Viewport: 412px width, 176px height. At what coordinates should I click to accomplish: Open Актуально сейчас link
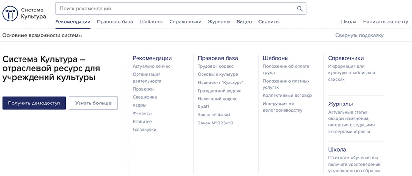151,66
